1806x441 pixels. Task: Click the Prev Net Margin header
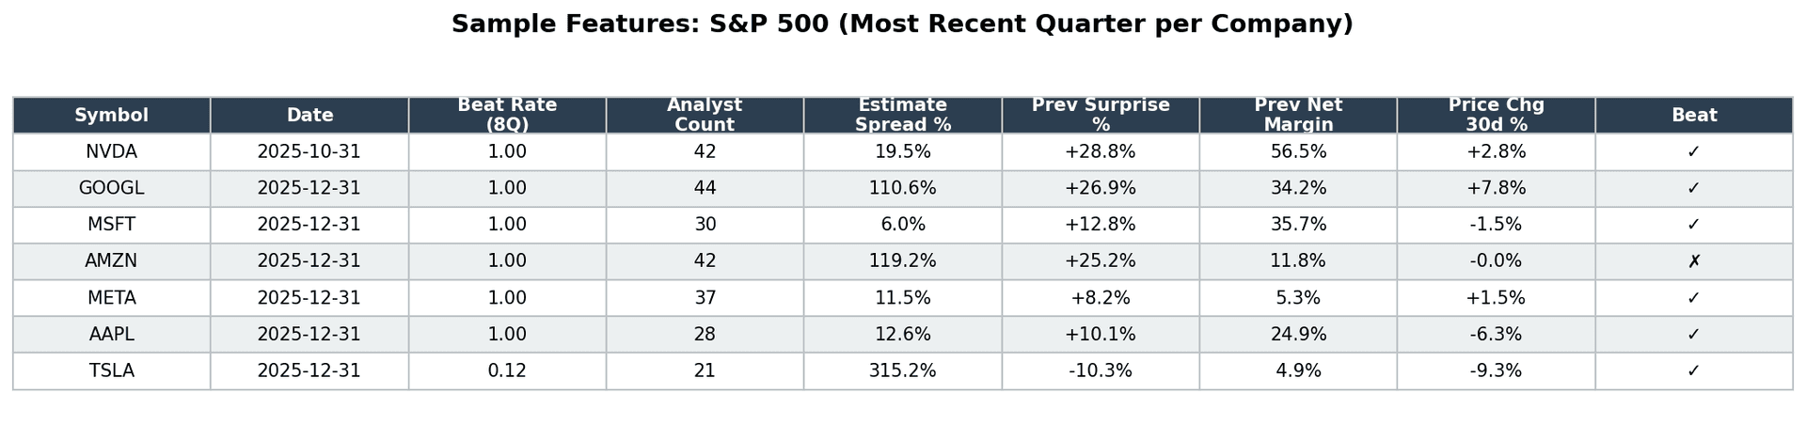click(1298, 116)
